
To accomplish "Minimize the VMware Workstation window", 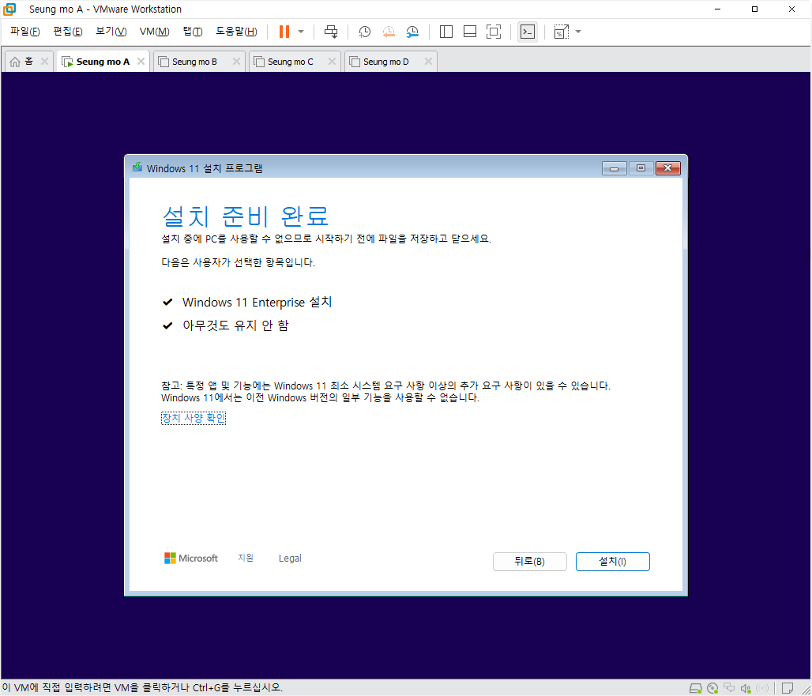I will (718, 9).
